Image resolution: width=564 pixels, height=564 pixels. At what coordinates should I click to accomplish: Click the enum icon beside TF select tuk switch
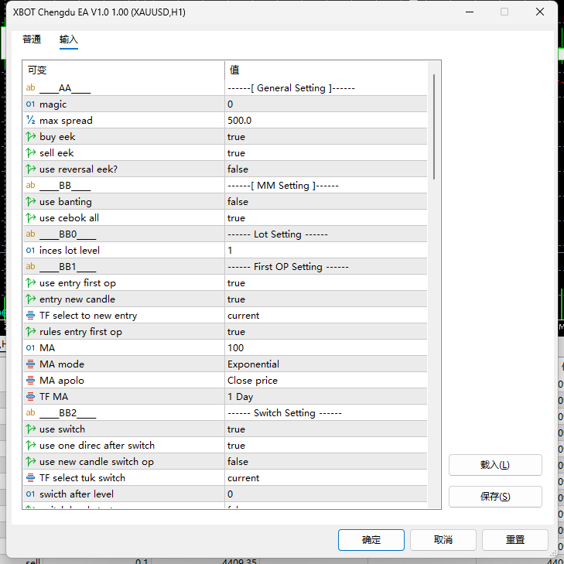[31, 478]
